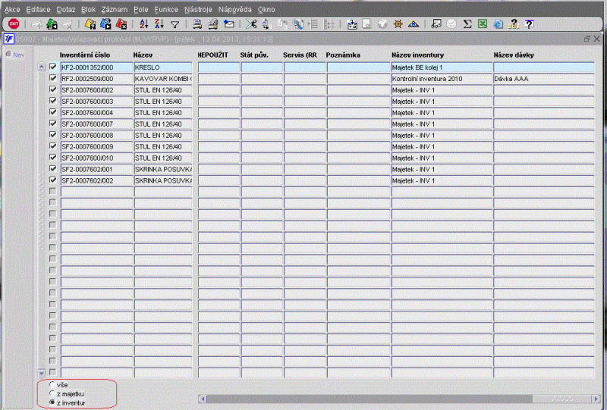Screen dimensions: 607x410
Task: Open the Editace menu
Action: (x=38, y=9)
